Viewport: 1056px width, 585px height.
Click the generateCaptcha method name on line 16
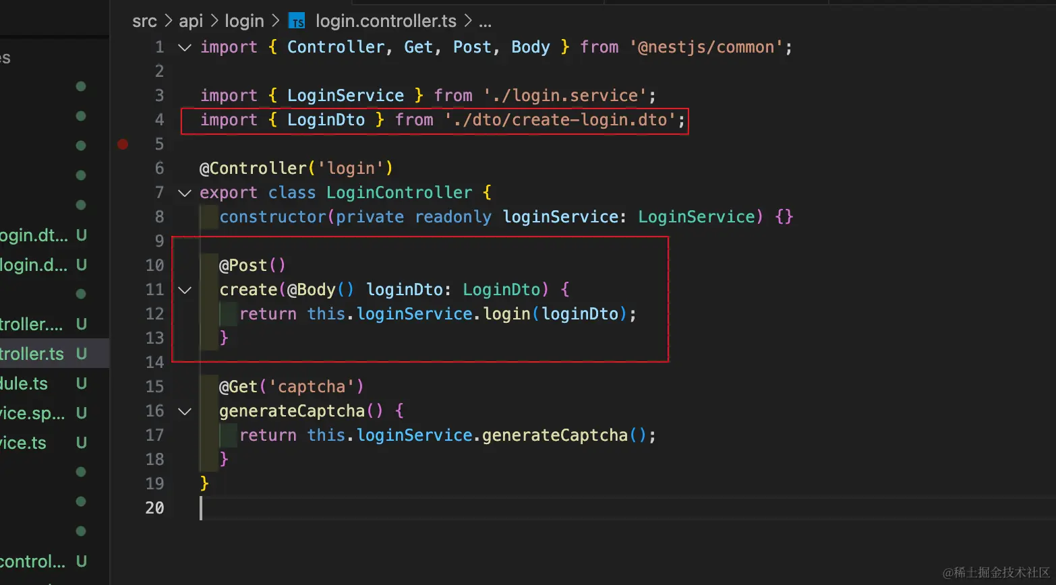[x=292, y=411]
